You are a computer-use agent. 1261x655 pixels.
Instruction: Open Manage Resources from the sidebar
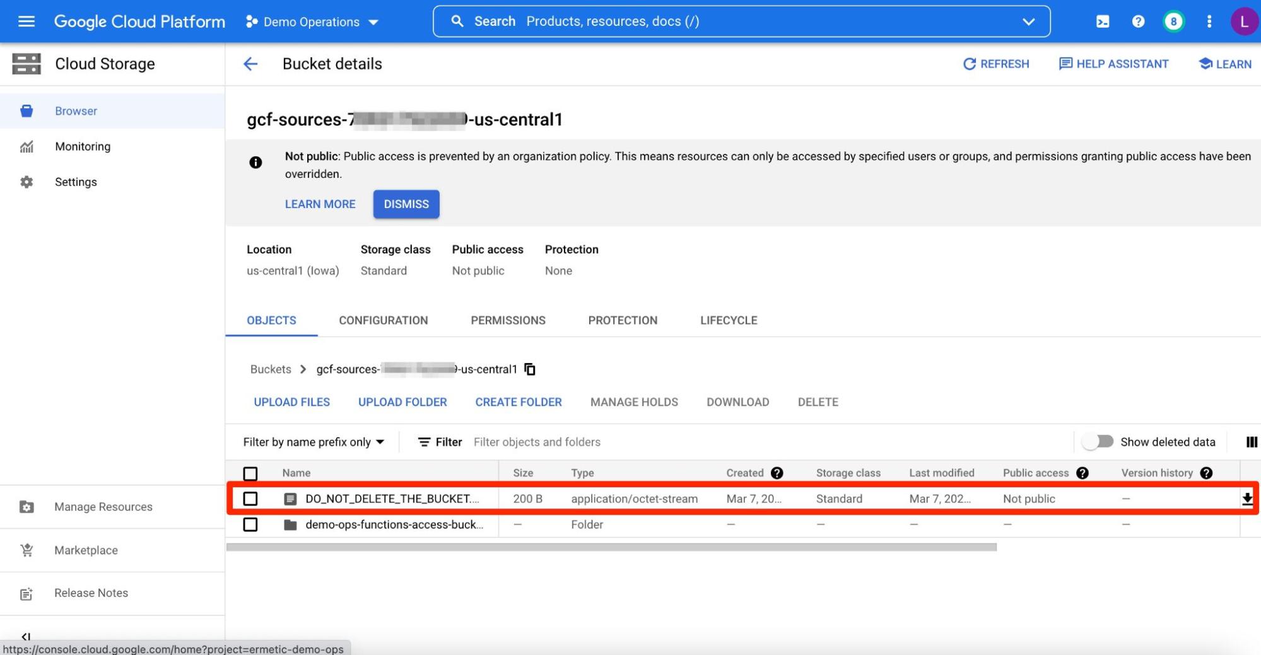click(112, 507)
